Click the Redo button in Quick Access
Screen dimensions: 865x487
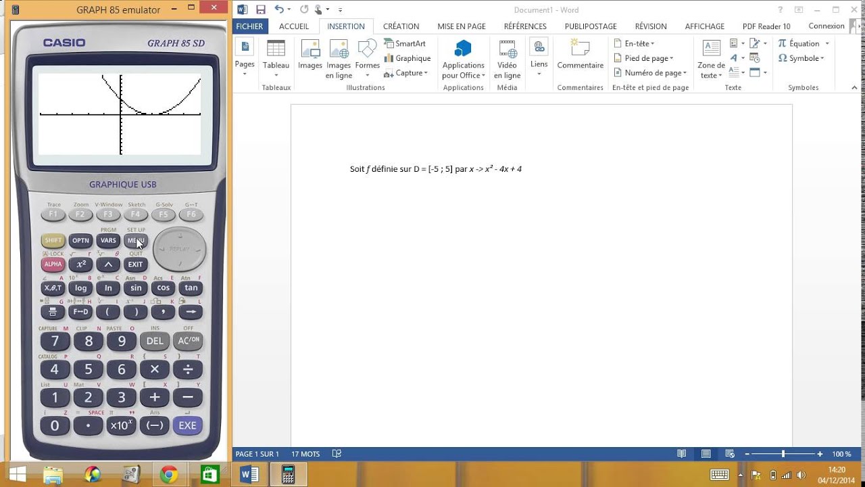tap(303, 9)
